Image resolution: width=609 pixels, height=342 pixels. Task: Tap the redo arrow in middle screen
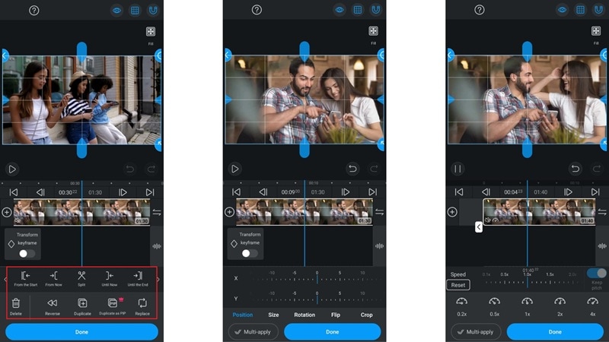[x=374, y=169]
